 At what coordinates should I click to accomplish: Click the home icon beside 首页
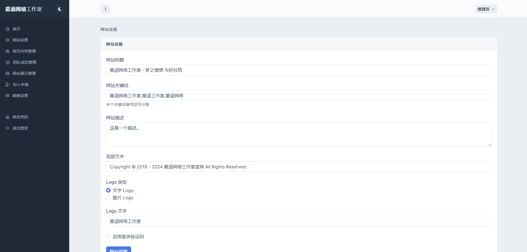click(x=8, y=29)
